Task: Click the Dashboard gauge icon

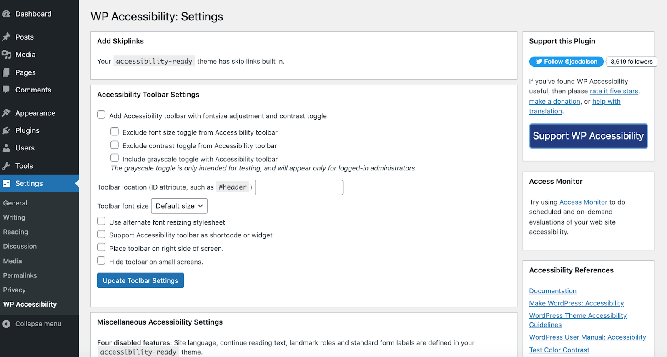Action: (6, 14)
